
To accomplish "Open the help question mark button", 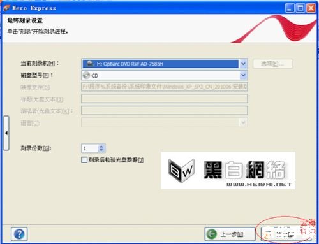I will (19, 234).
